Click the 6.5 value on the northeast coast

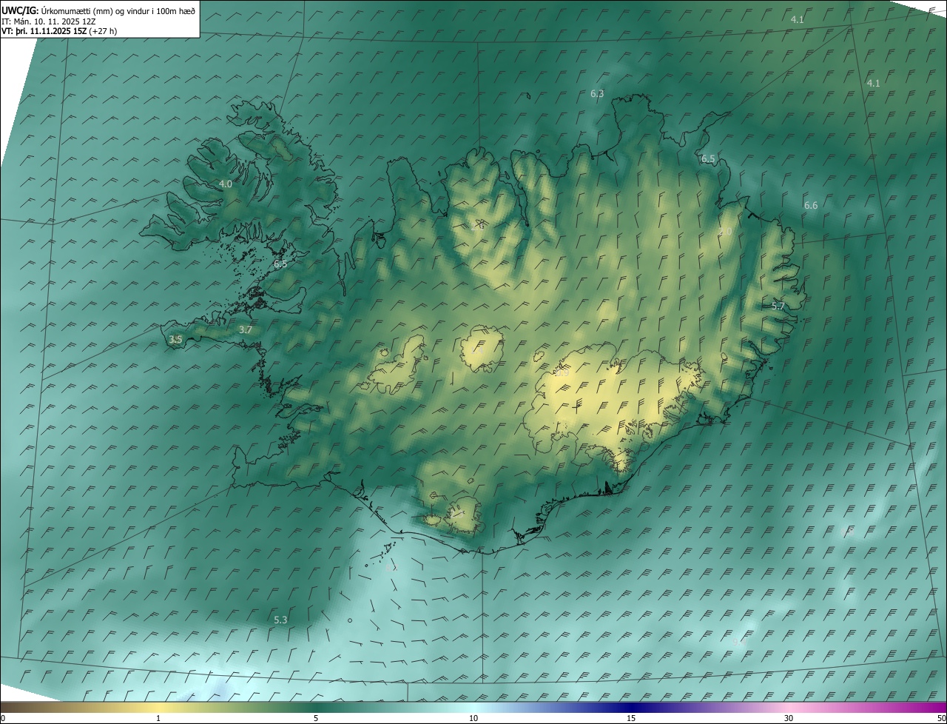(708, 159)
